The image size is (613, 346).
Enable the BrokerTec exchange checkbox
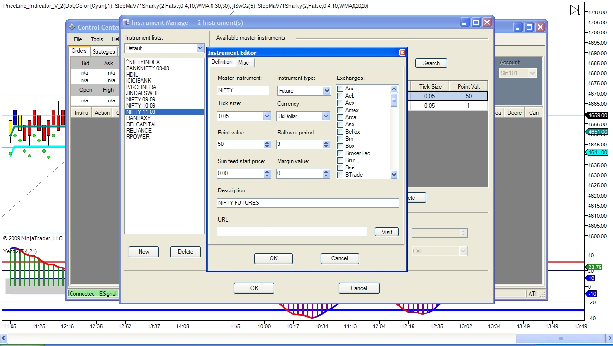pos(340,153)
